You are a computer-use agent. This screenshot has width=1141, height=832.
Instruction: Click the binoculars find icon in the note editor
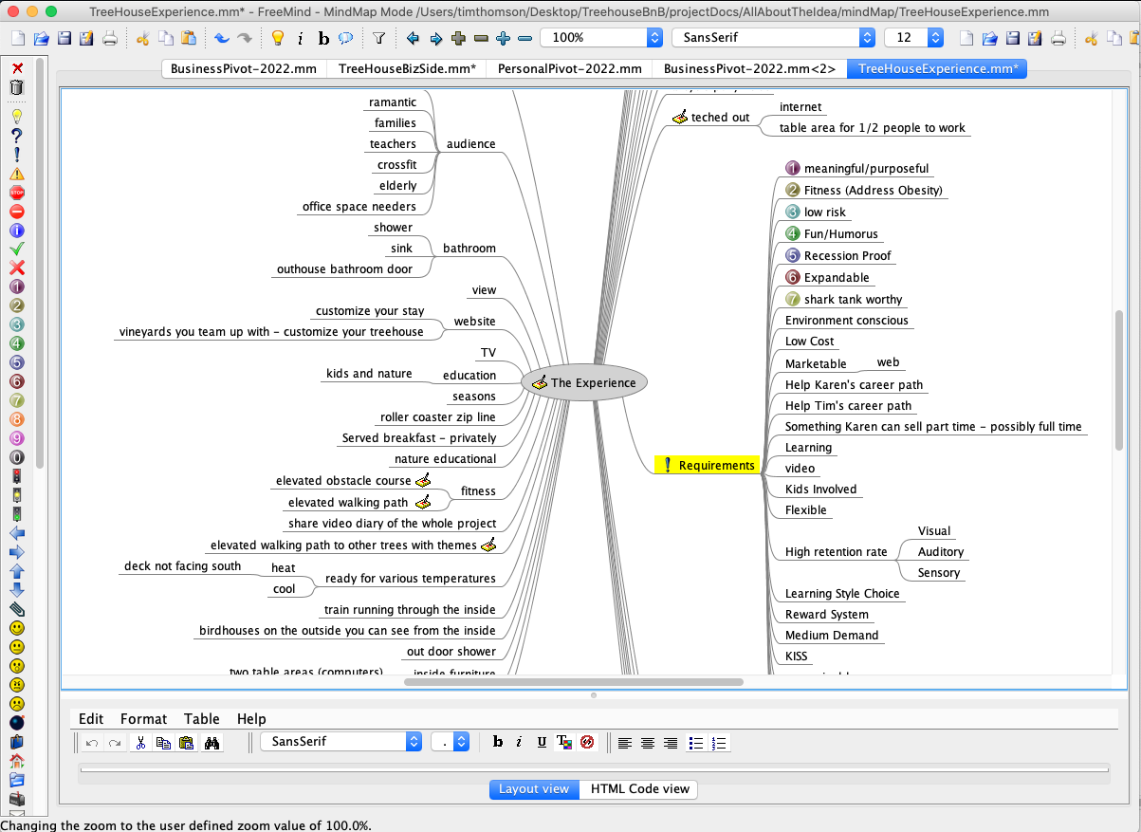point(212,743)
